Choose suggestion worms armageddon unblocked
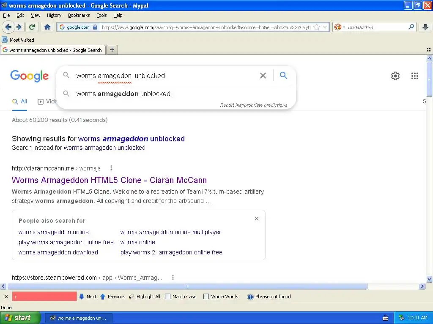This screenshot has height=324, width=433. click(x=123, y=94)
